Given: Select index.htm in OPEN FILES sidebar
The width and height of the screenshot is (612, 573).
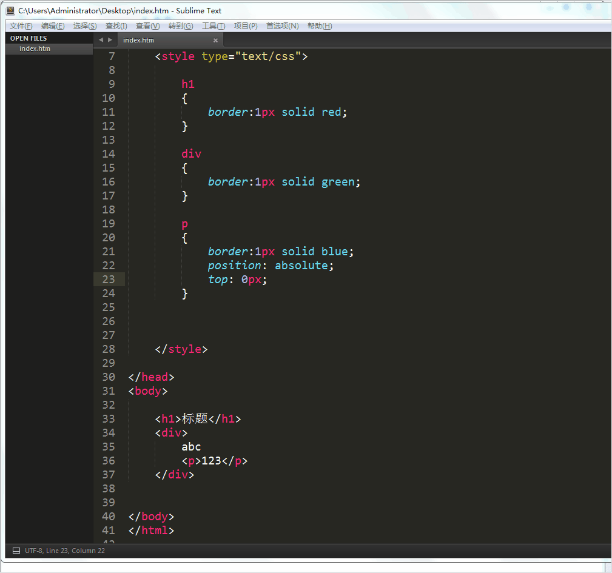Looking at the screenshot, I should (49, 49).
